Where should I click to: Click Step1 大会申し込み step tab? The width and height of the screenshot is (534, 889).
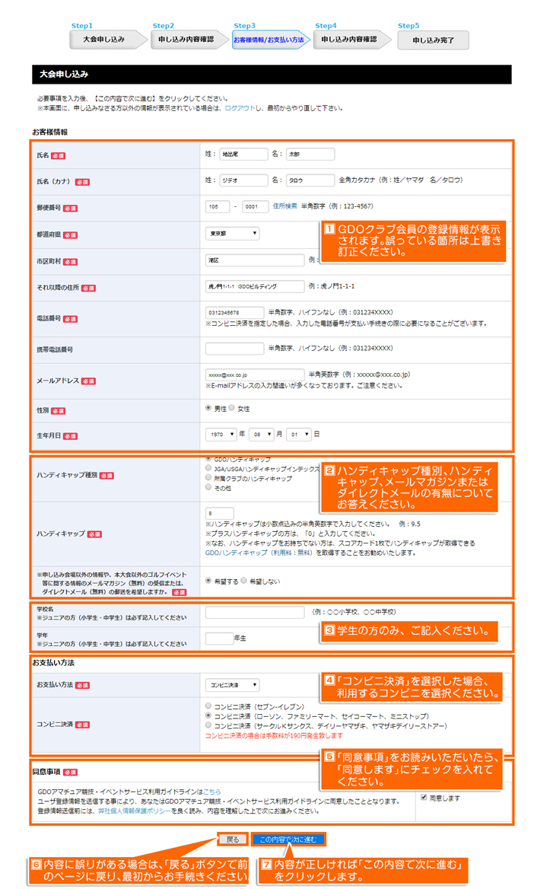(x=108, y=40)
